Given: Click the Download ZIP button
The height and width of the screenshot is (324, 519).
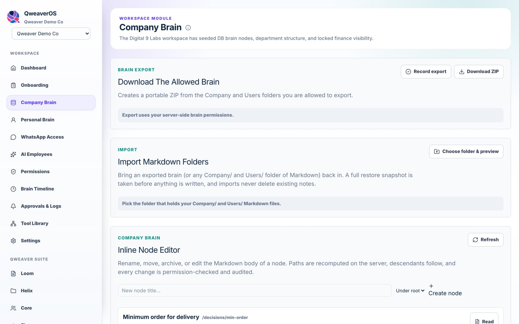Looking at the screenshot, I should point(479,72).
